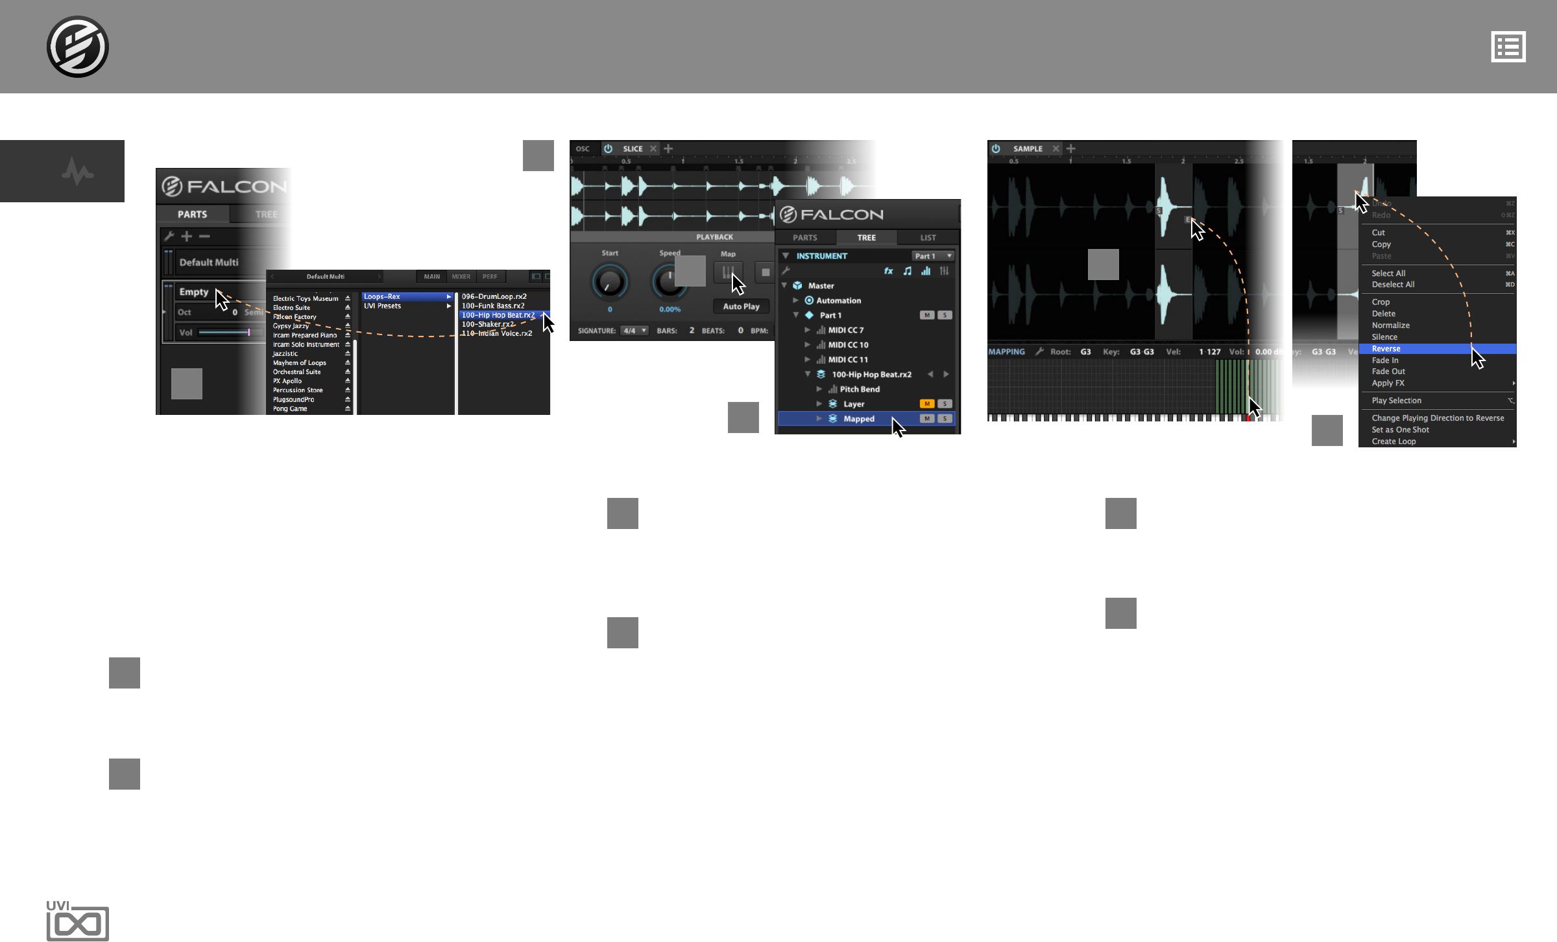1557x942 pixels.
Task: Click the mixer sliders icon in the tree
Action: click(944, 271)
